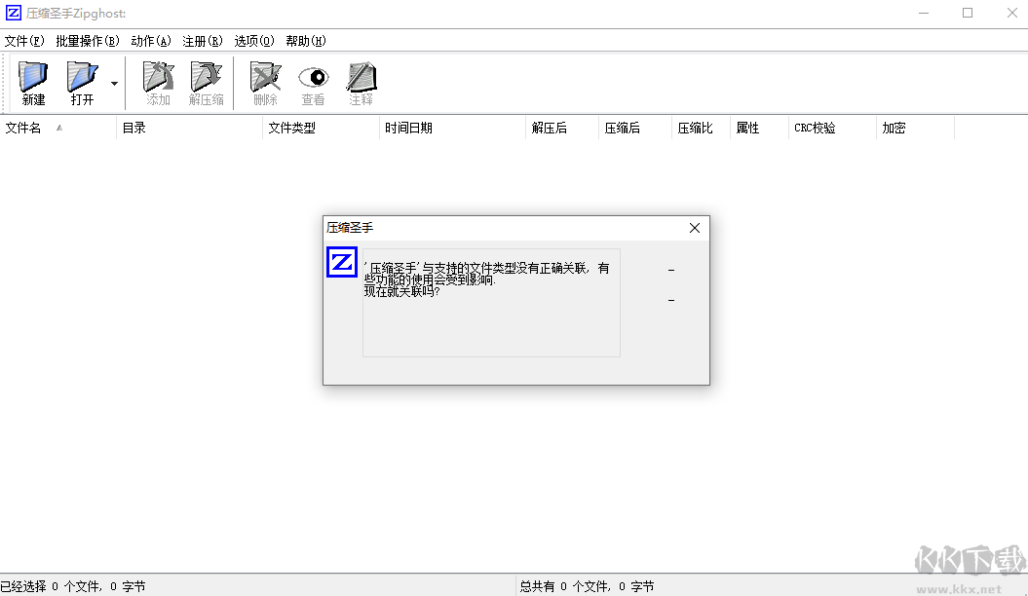Click the upper dash button in the association dialog
Image resolution: width=1028 pixels, height=596 pixels.
670,270
